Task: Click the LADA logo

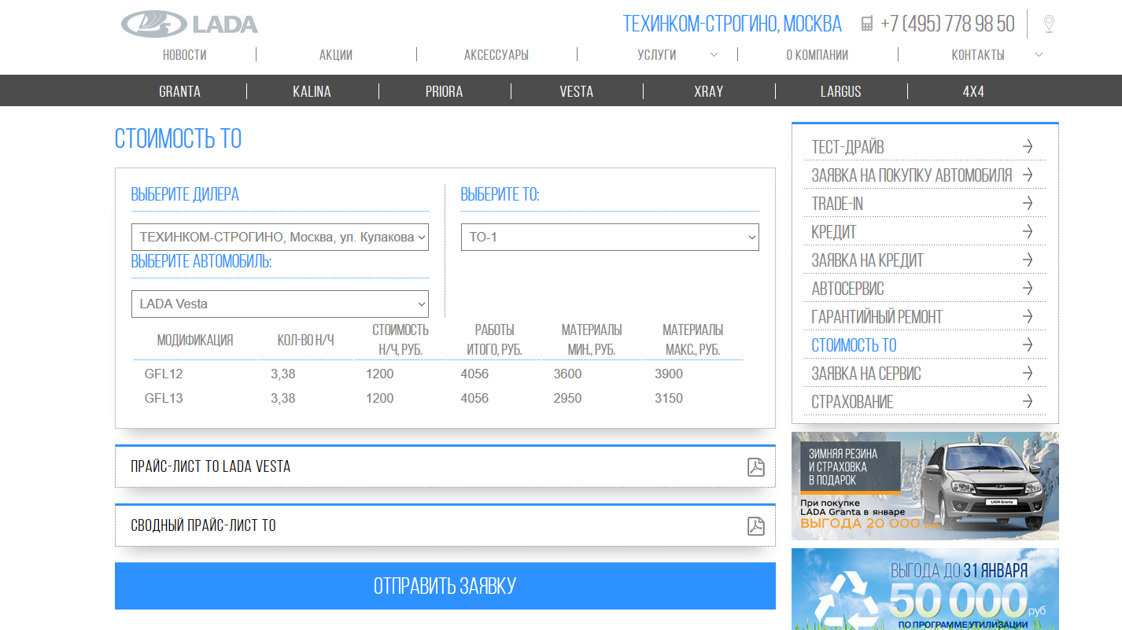Action: pyautogui.click(x=190, y=24)
